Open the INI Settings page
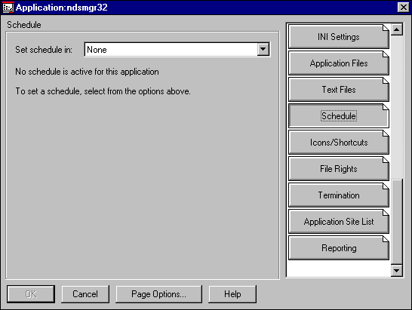The width and height of the screenshot is (412, 310). [x=339, y=37]
